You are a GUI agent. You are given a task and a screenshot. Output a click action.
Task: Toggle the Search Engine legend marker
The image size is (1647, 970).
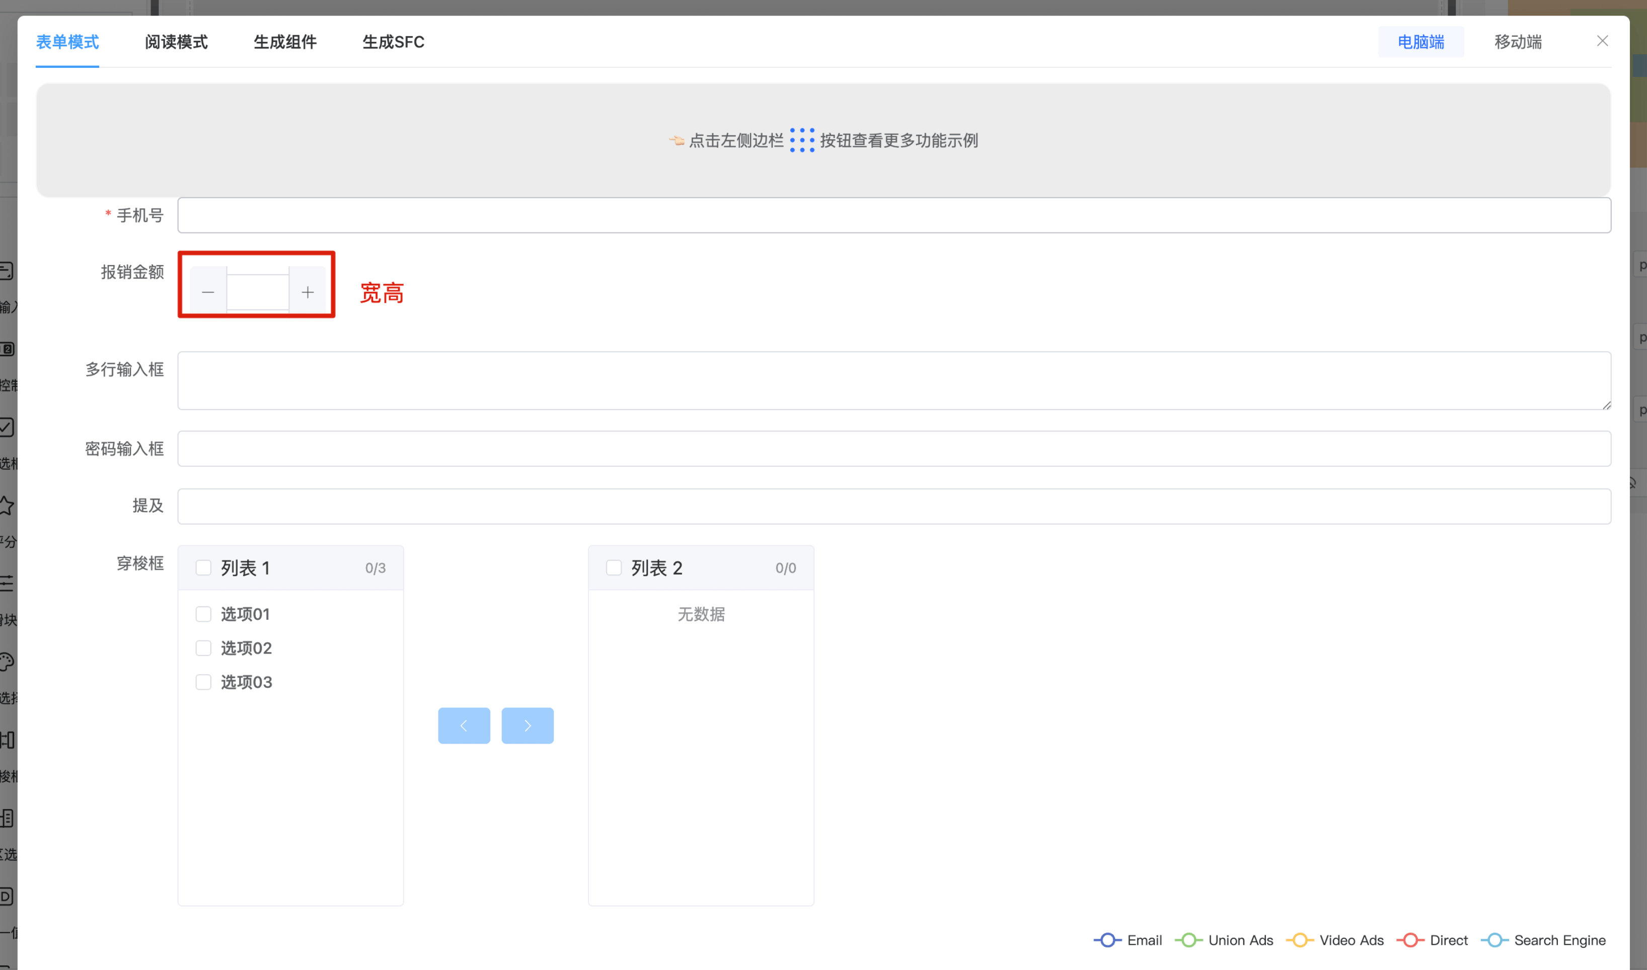pos(1494,940)
